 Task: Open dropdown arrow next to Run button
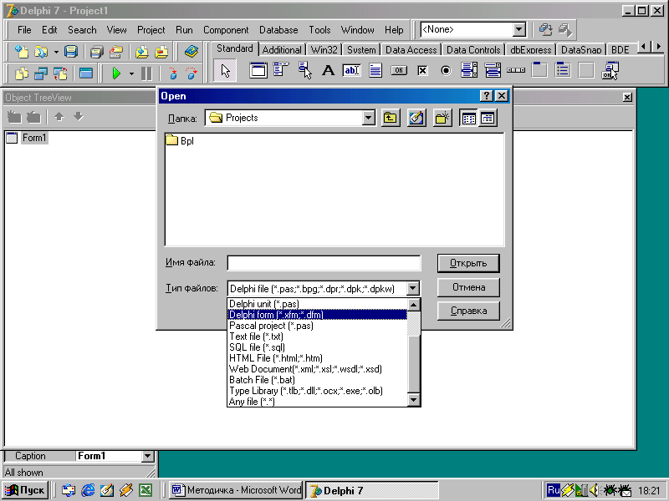coord(131,74)
